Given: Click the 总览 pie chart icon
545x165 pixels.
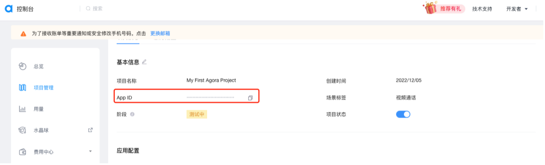Looking at the screenshot, I should pos(23,66).
